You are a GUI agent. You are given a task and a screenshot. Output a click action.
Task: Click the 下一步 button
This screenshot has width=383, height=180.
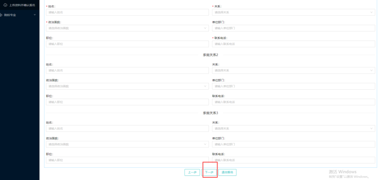coord(209,173)
